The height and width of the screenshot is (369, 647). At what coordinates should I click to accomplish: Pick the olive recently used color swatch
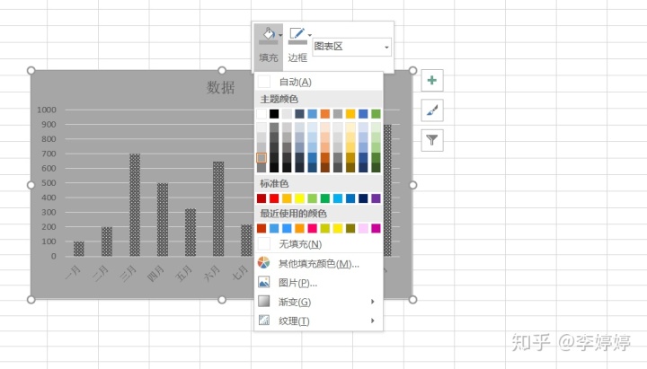[350, 228]
